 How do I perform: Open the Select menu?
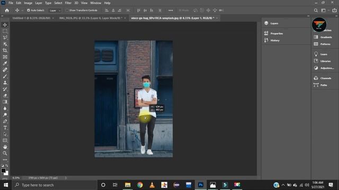58,3
